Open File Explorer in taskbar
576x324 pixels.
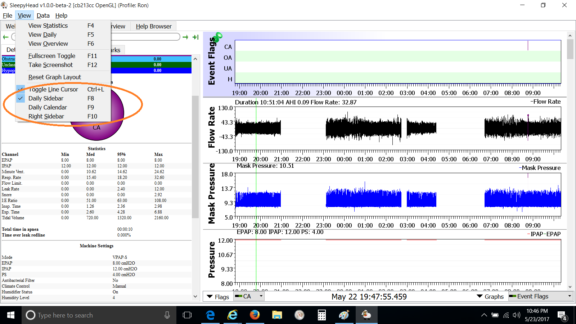click(277, 315)
